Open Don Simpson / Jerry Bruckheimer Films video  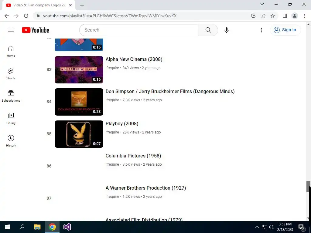pyautogui.click(x=170, y=91)
